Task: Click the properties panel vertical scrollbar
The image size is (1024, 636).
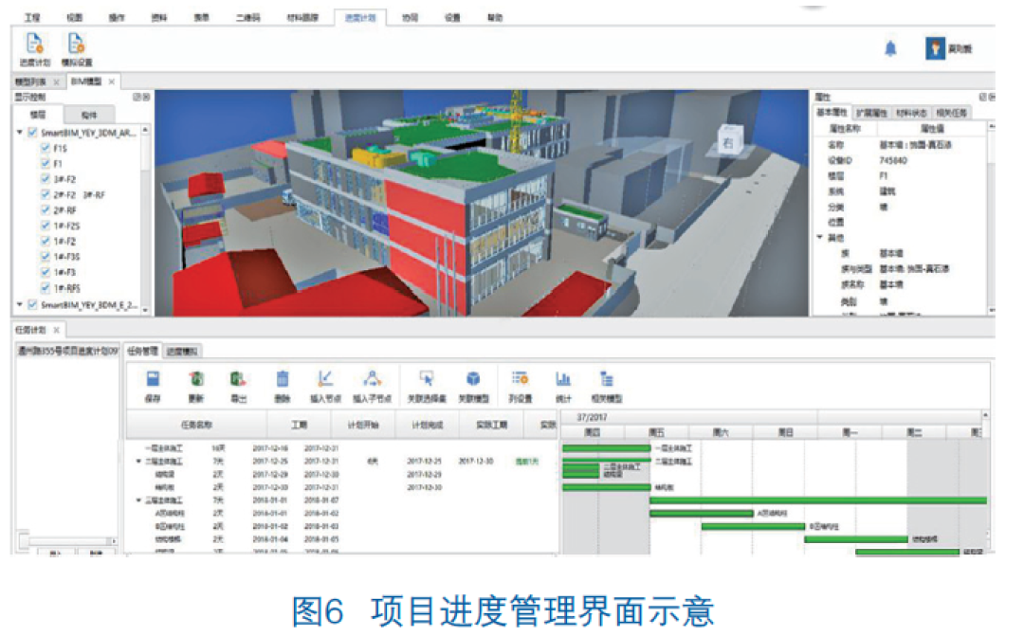Action: click(x=992, y=217)
